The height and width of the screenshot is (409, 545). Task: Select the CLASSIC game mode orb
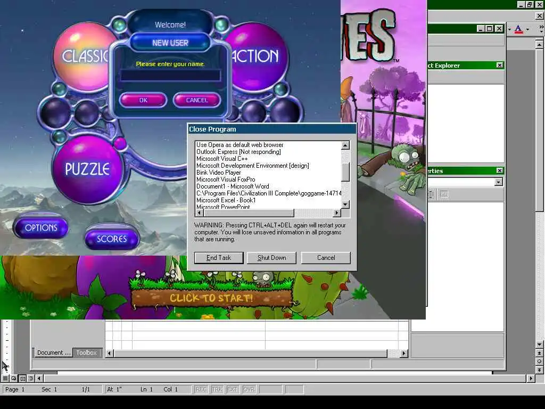point(84,56)
